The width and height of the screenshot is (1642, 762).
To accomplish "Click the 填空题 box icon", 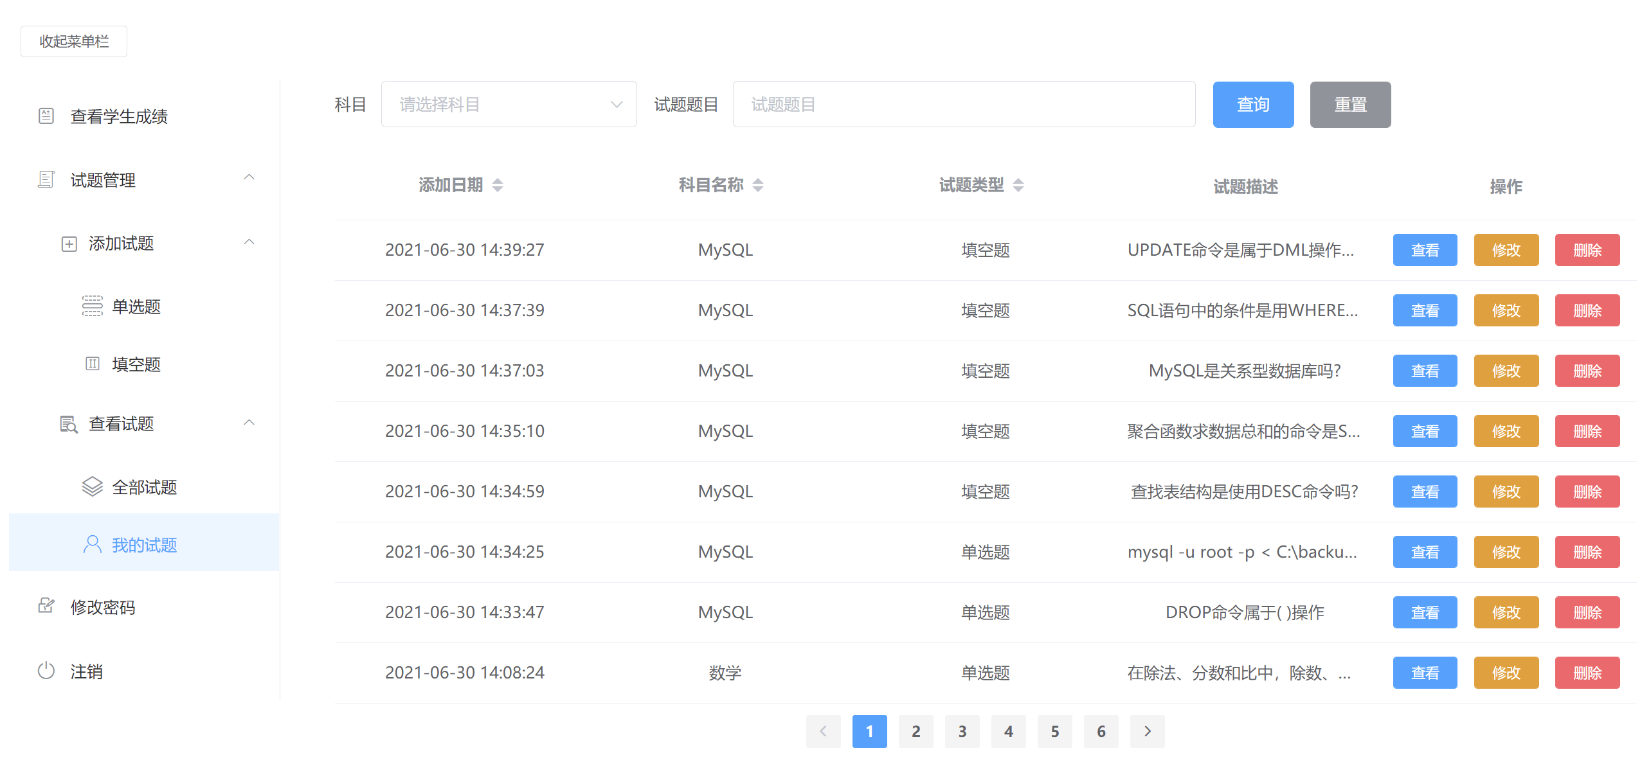I will tap(93, 364).
